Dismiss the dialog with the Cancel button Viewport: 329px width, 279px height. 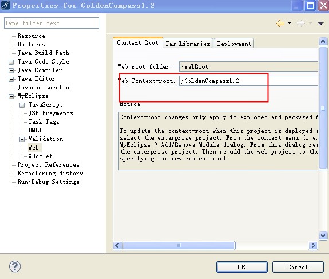(x=297, y=267)
